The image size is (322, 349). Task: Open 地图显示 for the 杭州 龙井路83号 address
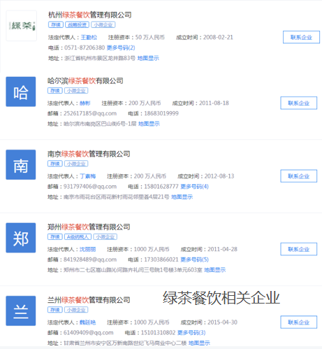[x=148, y=58]
